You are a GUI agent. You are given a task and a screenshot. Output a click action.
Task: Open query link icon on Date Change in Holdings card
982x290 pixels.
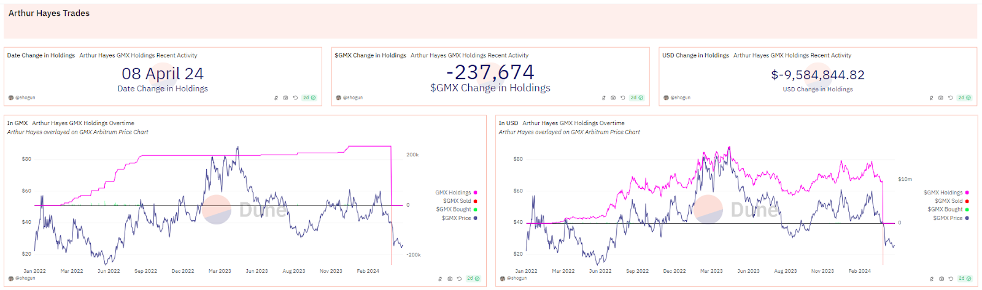point(276,97)
